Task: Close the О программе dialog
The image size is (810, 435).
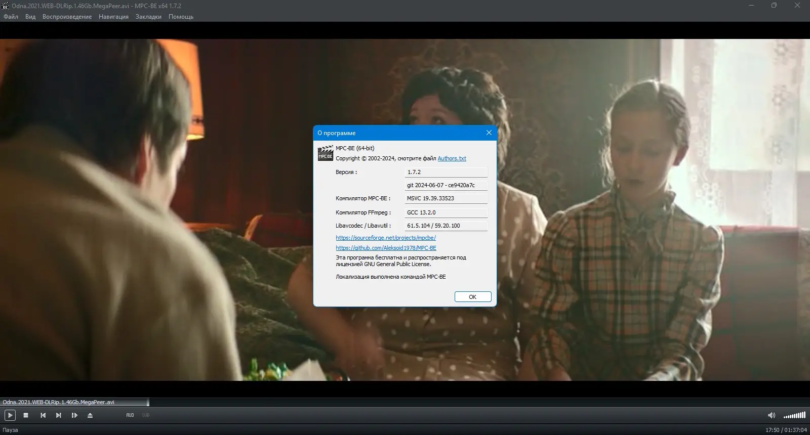Action: click(x=489, y=133)
